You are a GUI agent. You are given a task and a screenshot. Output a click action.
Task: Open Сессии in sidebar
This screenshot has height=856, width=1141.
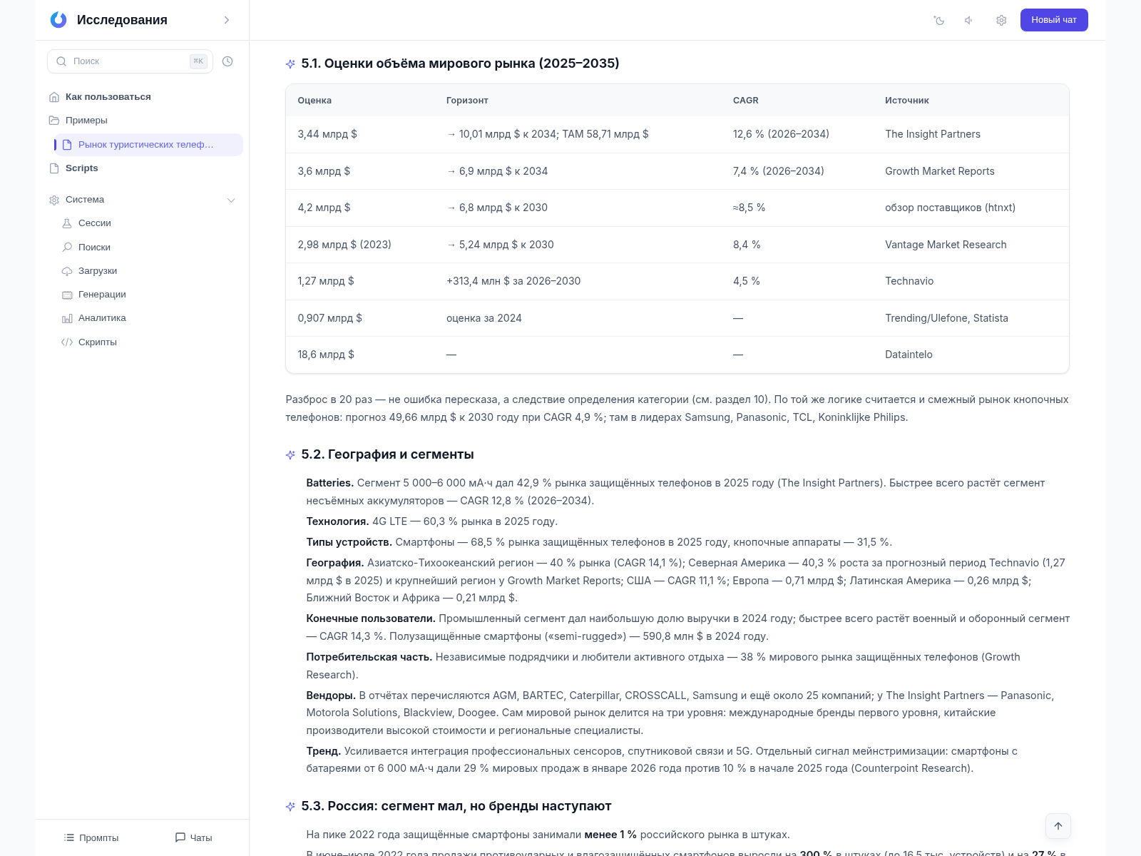[x=94, y=223]
